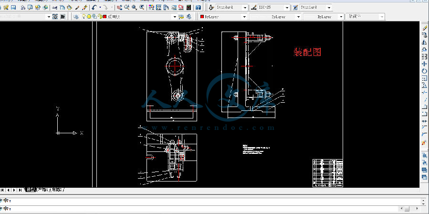Click the red layer color swatch
The image size is (429, 214).
[x=105, y=17]
